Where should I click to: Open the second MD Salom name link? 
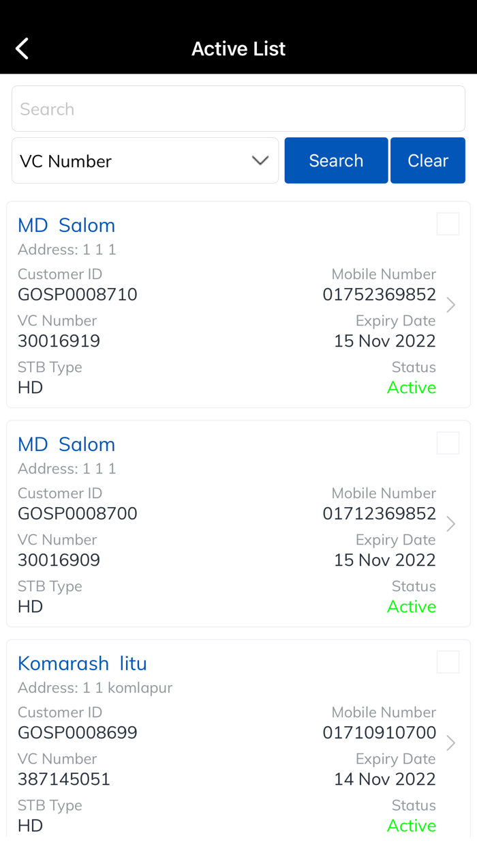[x=66, y=444]
